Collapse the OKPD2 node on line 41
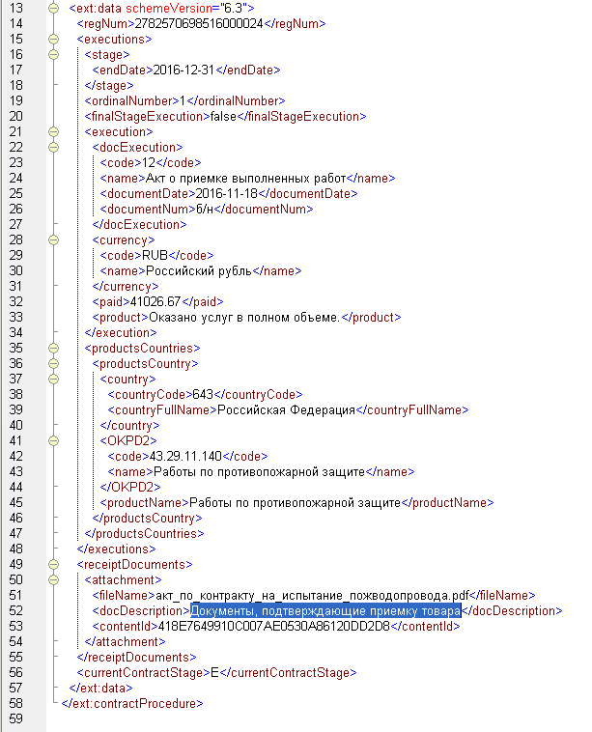Viewport: 592px width, 732px height. (54, 440)
